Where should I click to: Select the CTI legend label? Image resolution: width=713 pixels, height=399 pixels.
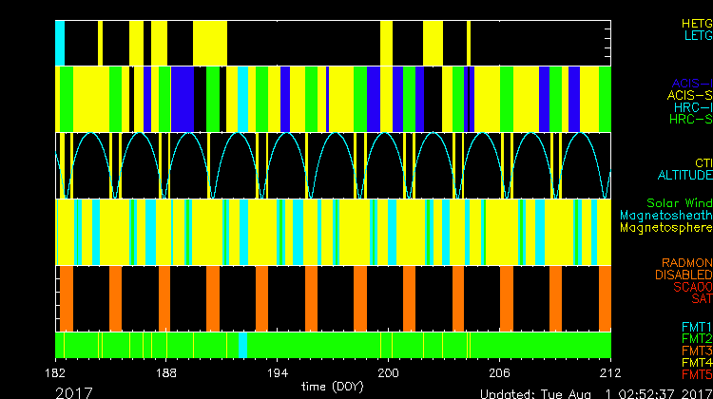pyautogui.click(x=703, y=162)
